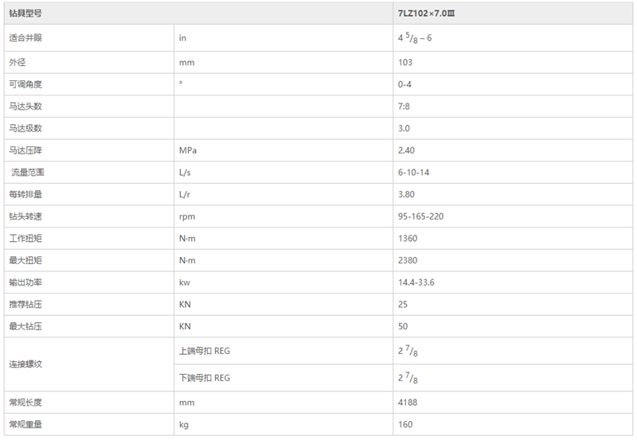Select the 下端母扣 REG cell

[283, 378]
